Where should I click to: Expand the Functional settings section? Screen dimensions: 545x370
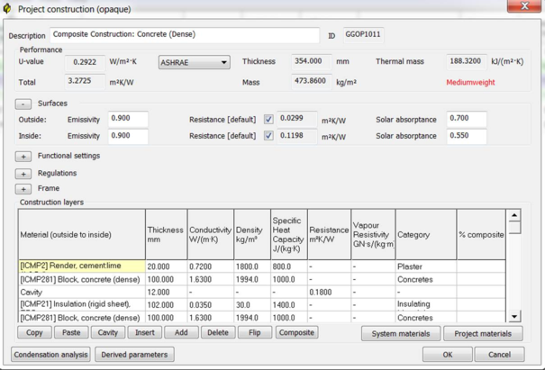(23, 157)
